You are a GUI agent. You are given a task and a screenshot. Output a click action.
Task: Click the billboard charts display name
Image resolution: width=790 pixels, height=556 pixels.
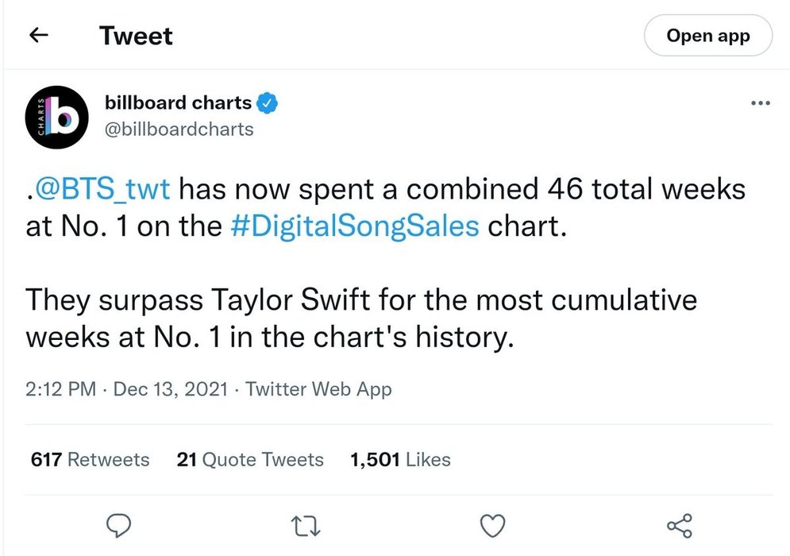point(178,102)
